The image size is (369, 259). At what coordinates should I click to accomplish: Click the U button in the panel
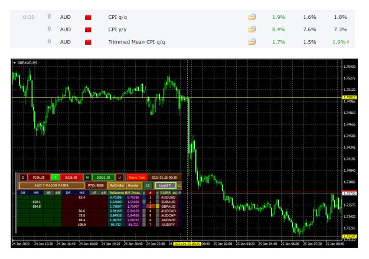click(119, 178)
